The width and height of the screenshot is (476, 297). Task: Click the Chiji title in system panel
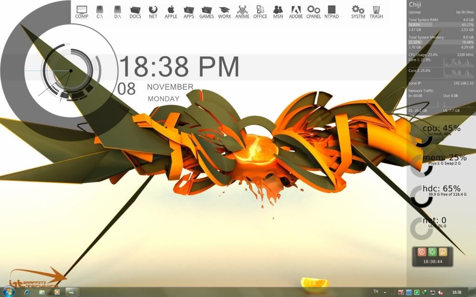[415, 4]
